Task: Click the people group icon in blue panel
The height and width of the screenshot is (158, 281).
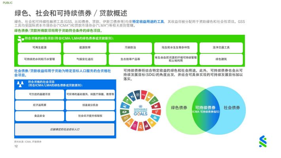Action: [x=20, y=84]
